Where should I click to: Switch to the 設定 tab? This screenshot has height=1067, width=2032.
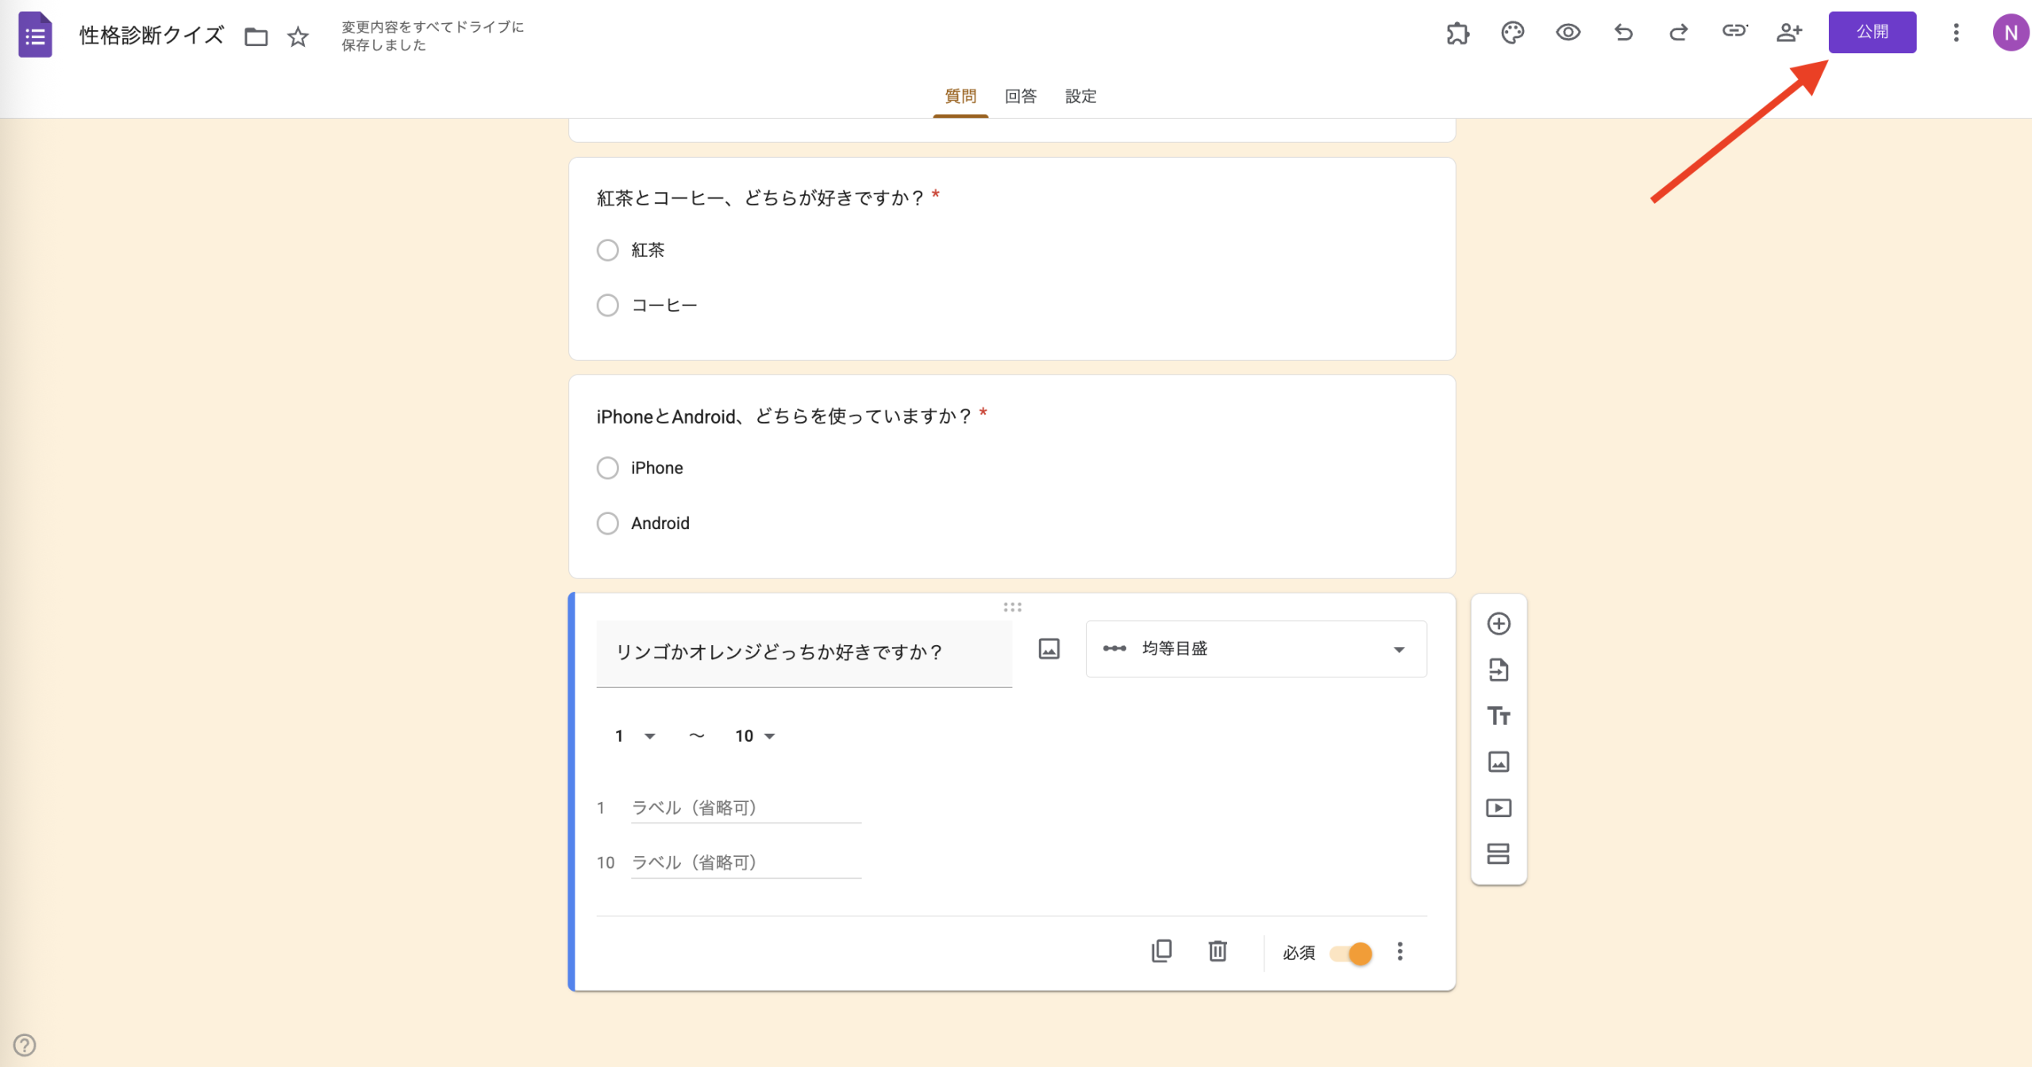coord(1080,96)
